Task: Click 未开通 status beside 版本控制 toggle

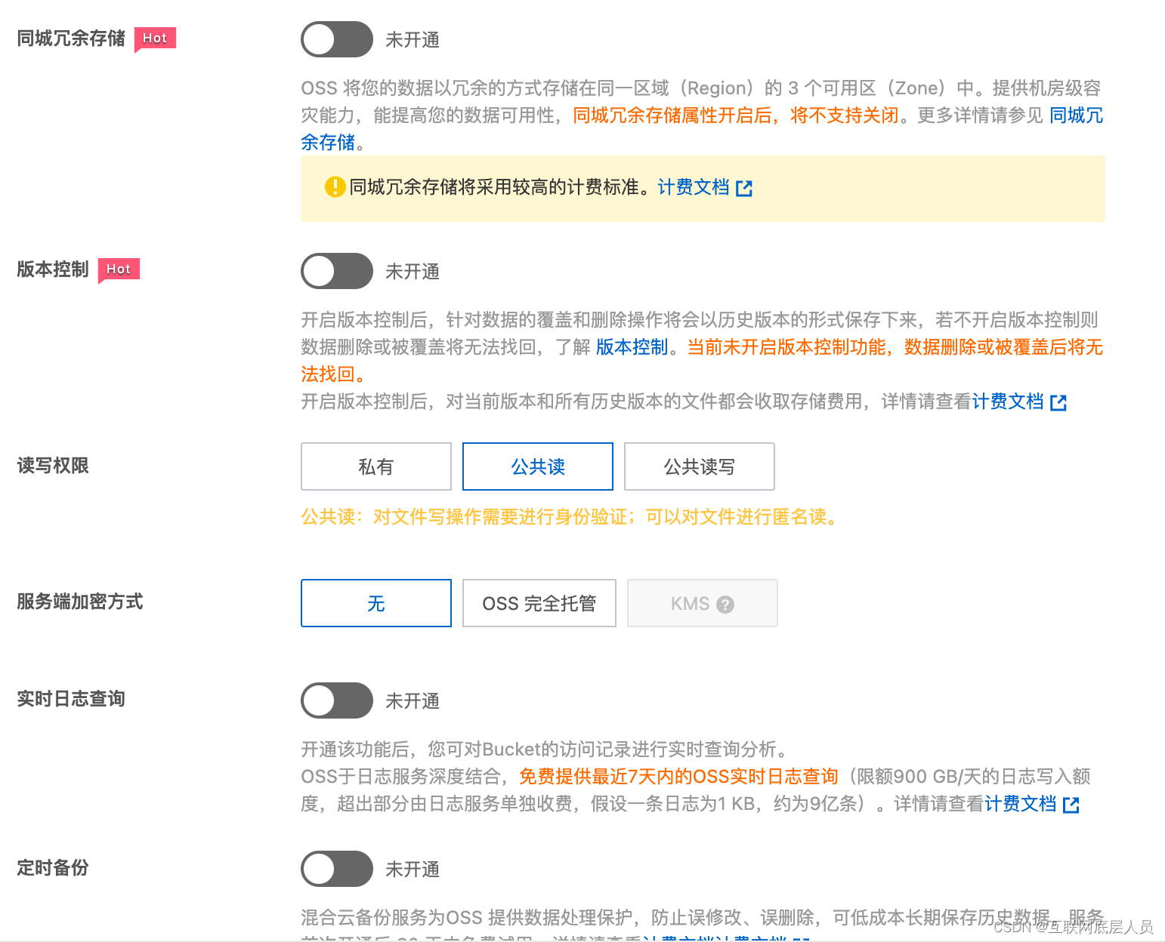Action: (x=413, y=272)
